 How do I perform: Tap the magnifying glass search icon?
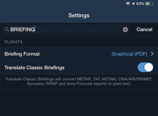7,30
